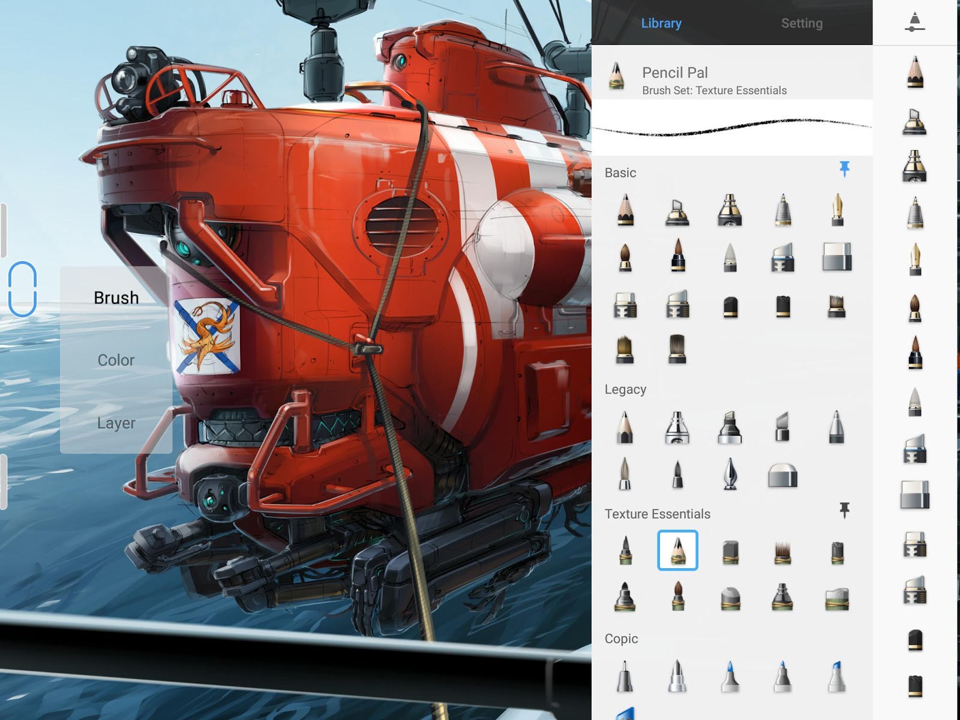Image resolution: width=960 pixels, height=720 pixels.
Task: Open the Color panel
Action: pos(116,360)
